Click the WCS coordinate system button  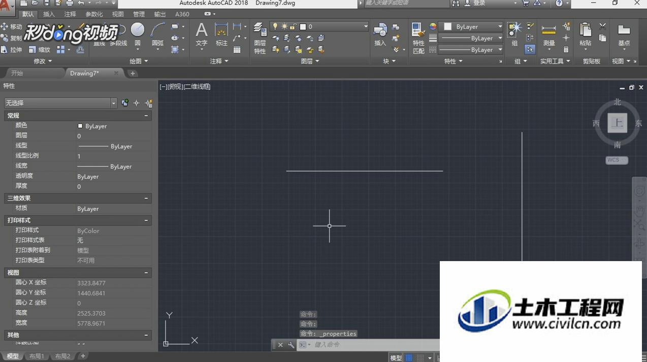click(x=617, y=160)
